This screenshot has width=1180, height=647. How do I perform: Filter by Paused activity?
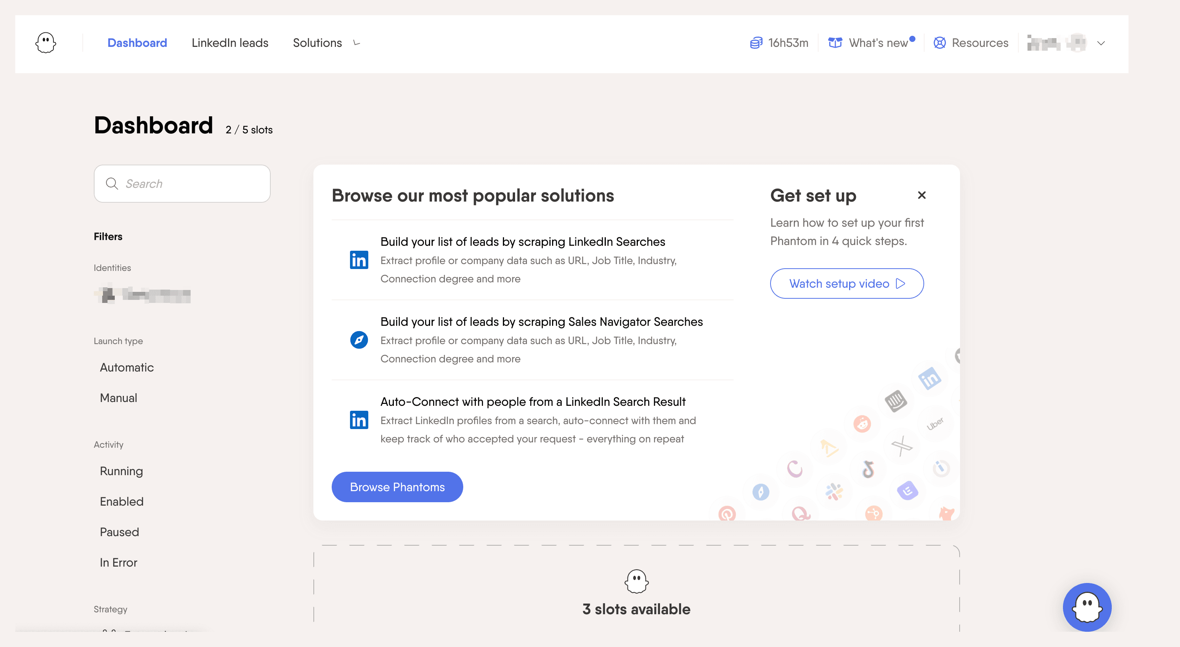tap(120, 532)
